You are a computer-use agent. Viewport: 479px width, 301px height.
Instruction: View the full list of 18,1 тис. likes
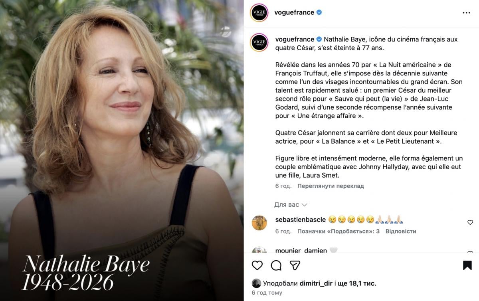tap(357, 283)
